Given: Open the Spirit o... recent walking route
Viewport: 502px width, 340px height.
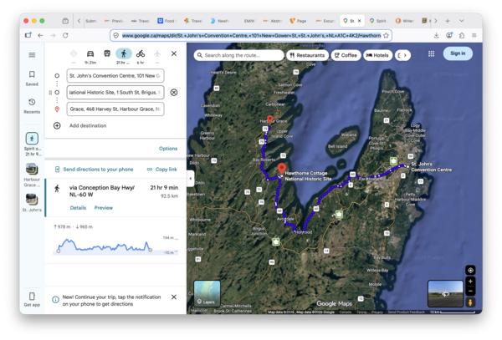Looking at the screenshot, I should 32,145.
